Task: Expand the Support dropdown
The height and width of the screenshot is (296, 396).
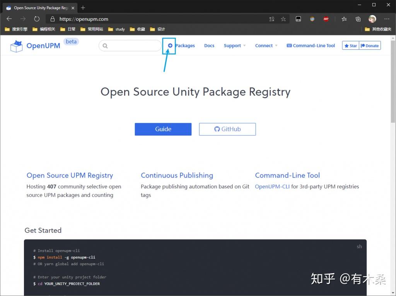Action: [x=234, y=46]
